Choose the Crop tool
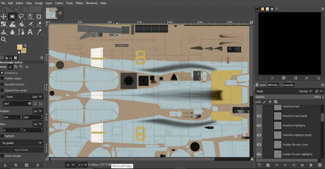325x169 pixels. 39,16
